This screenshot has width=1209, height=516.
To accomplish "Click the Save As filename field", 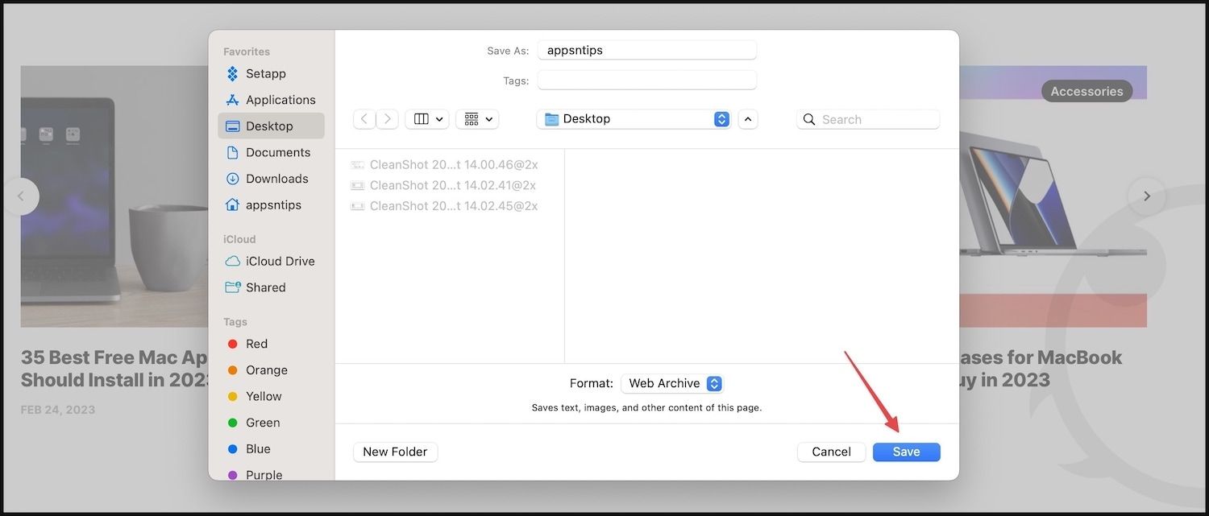I will pos(646,50).
